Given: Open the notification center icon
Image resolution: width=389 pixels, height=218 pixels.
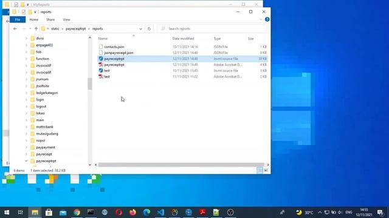Looking at the screenshot, I should [380, 213].
